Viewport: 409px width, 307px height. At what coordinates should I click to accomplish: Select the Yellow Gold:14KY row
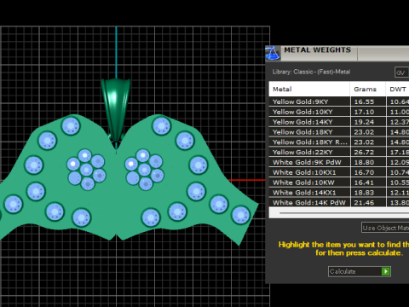(x=339, y=122)
